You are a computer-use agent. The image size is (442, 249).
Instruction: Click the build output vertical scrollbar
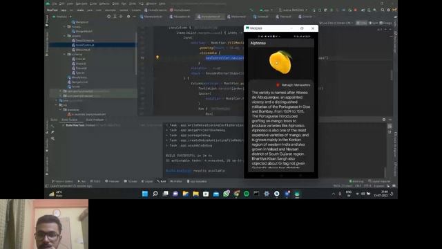(385, 172)
